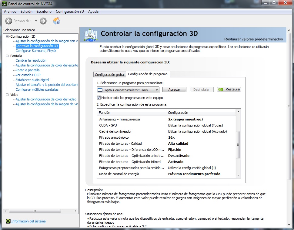Click the Forward arrow icon in toolbar
Viewport: 294px width, 230px height.
(x=43, y=21)
